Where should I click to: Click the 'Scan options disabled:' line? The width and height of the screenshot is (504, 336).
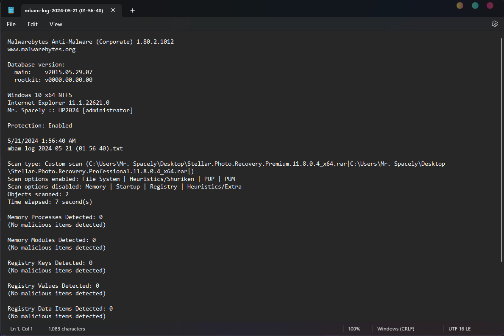click(125, 187)
